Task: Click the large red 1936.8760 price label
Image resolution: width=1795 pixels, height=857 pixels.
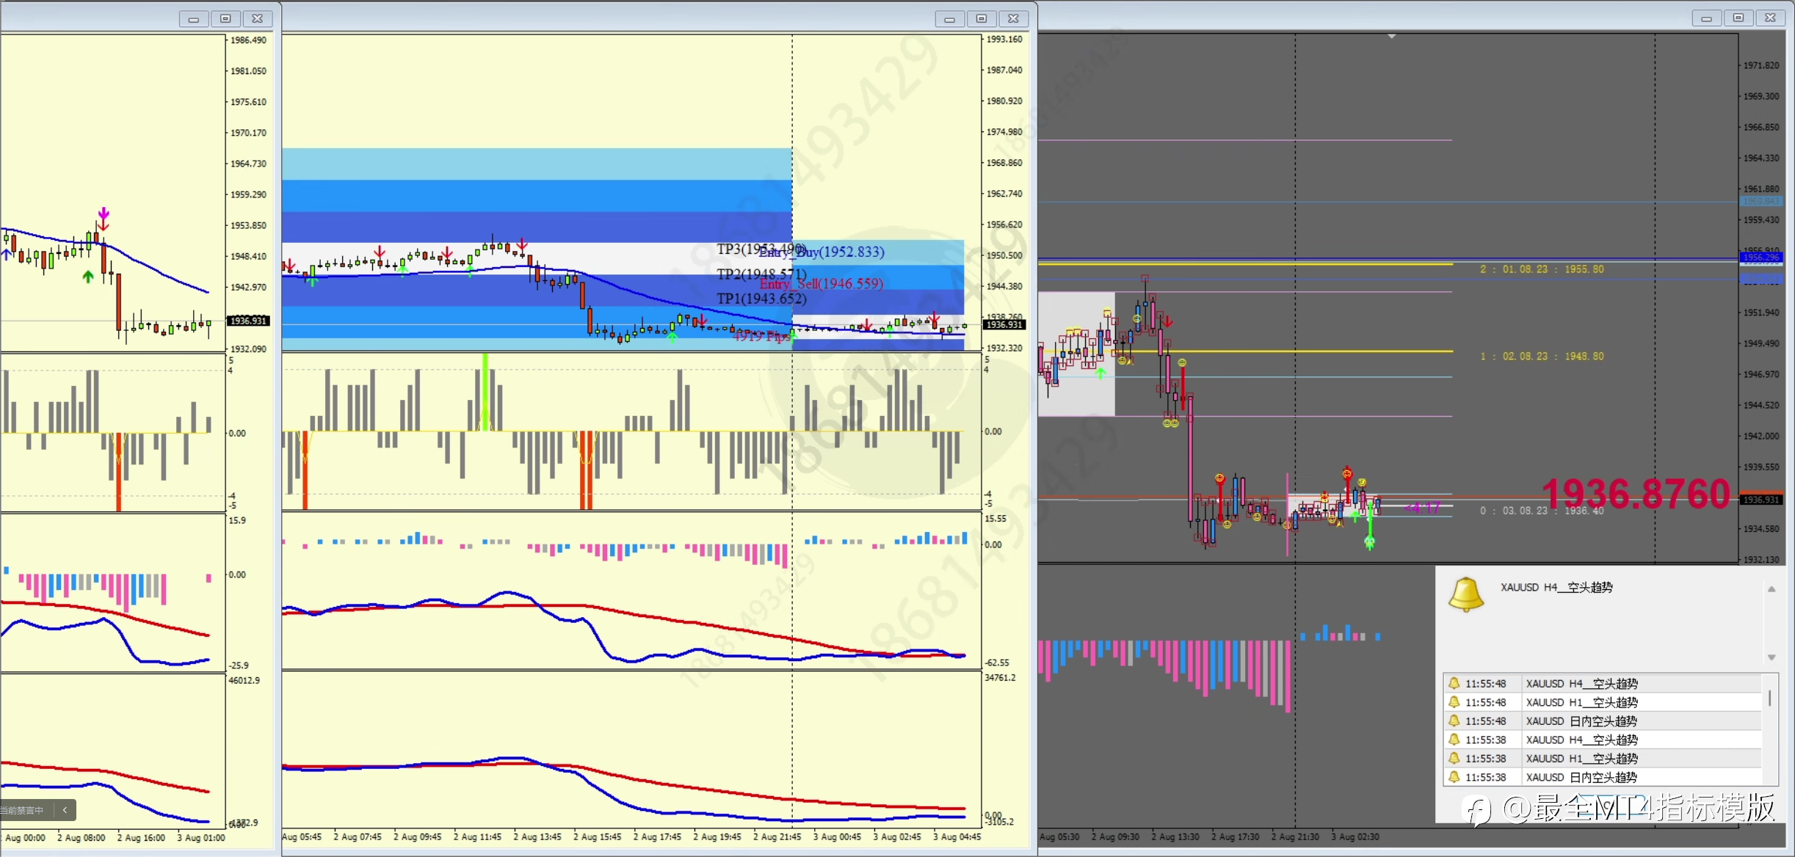Action: point(1636,494)
